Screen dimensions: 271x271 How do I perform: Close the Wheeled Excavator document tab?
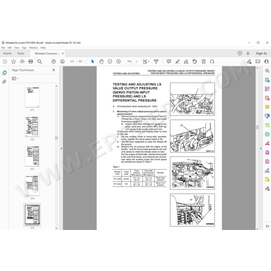pos(63,53)
